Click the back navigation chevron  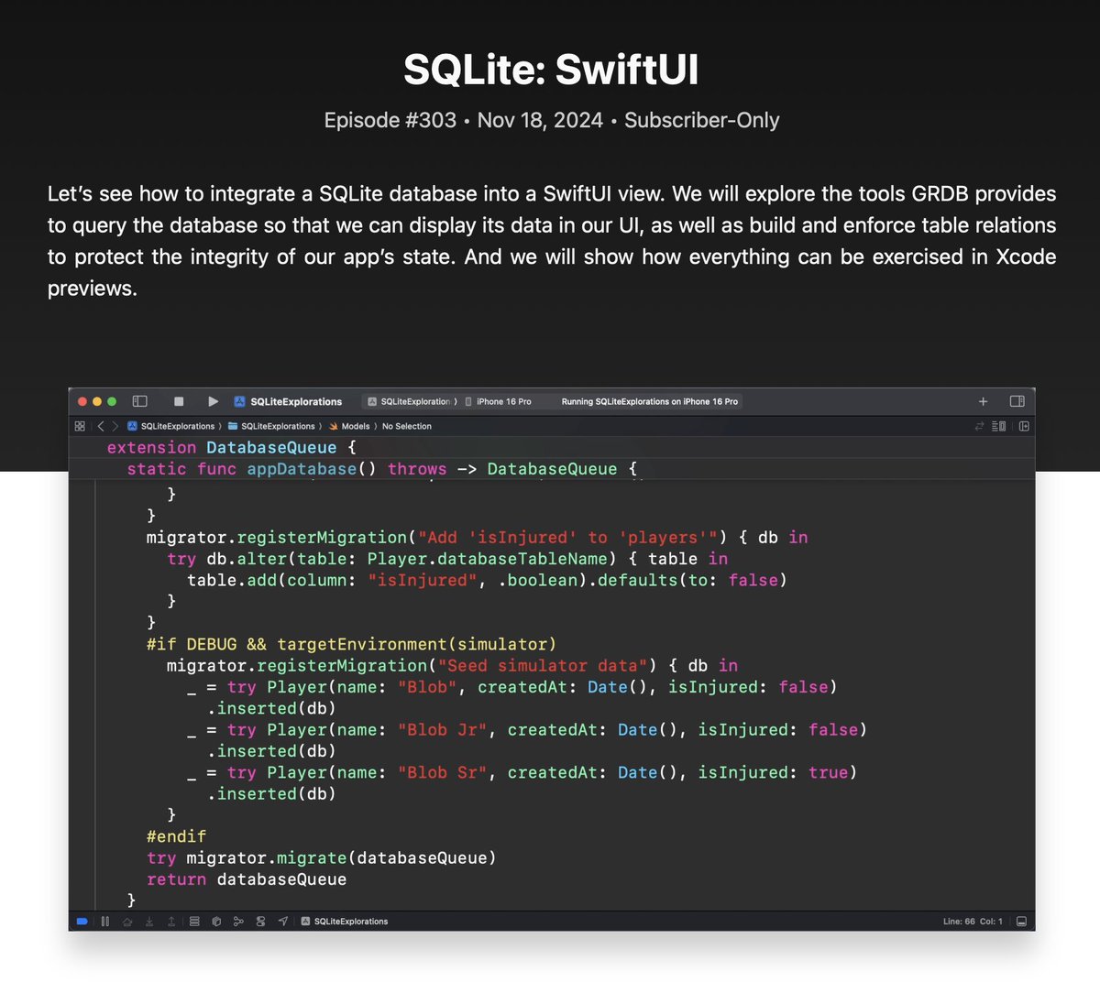click(x=99, y=426)
